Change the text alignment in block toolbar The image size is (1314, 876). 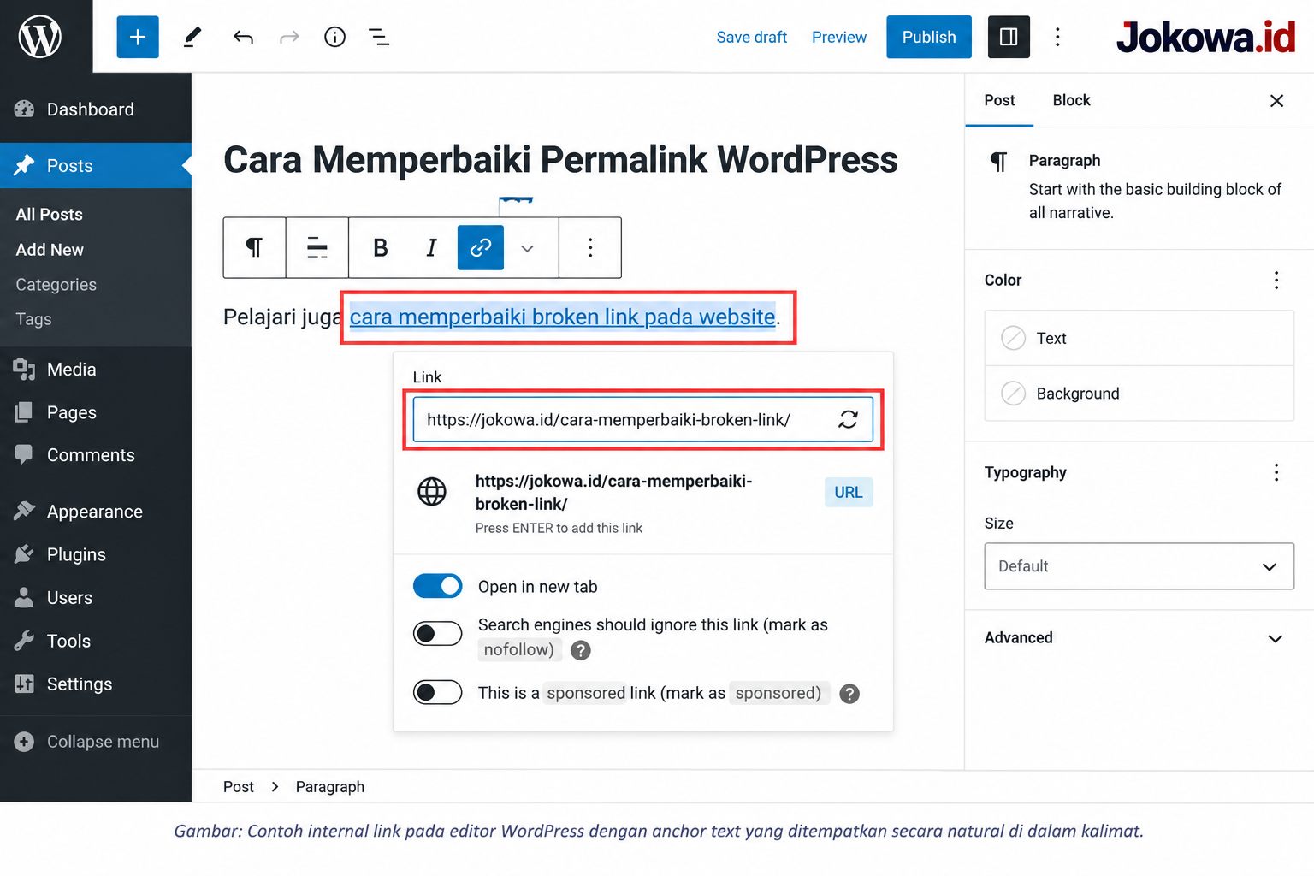[x=317, y=248]
